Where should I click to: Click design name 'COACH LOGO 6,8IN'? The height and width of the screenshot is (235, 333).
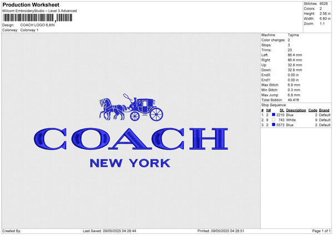click(37, 25)
